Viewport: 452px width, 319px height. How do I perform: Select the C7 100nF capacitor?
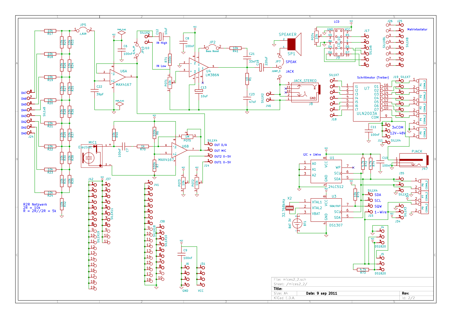[124, 146]
